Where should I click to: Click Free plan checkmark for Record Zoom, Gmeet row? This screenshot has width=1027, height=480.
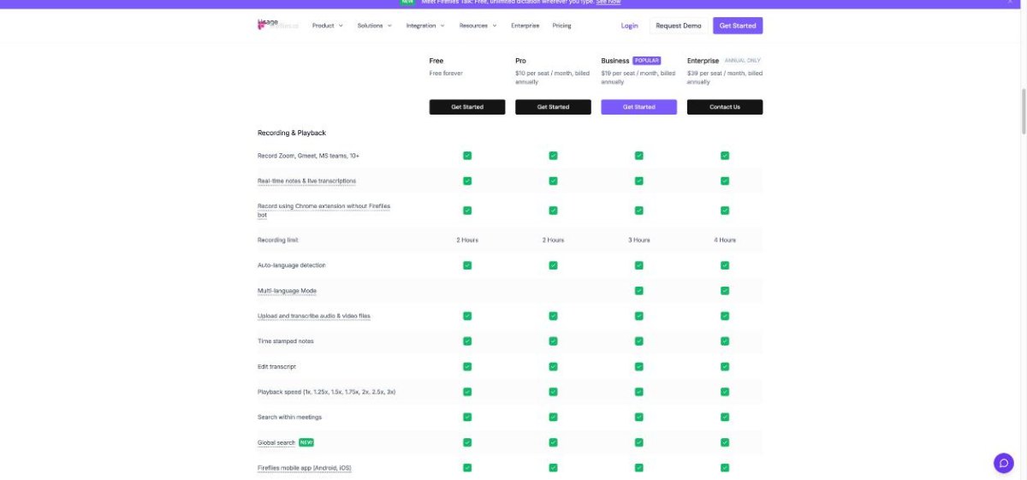point(467,156)
